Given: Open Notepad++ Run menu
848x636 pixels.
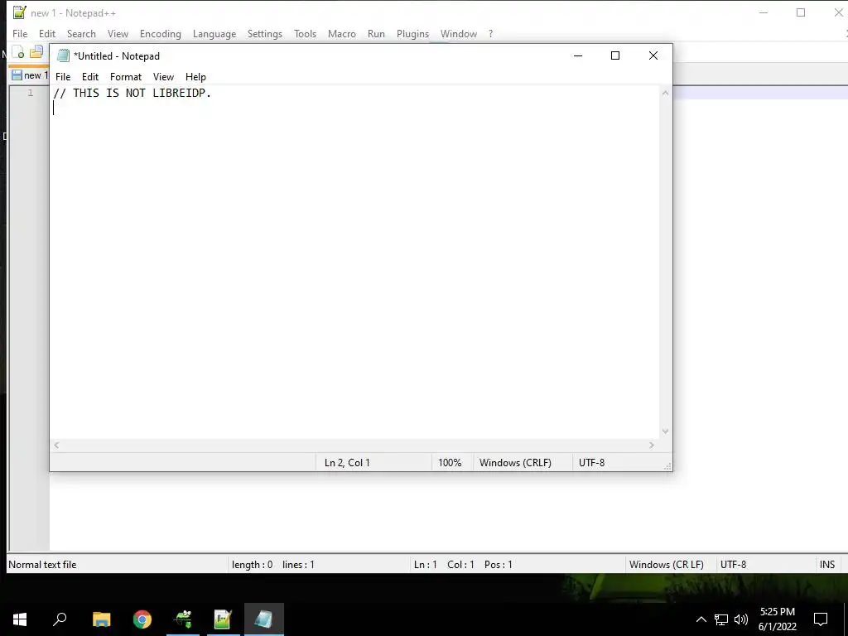Looking at the screenshot, I should 376,33.
